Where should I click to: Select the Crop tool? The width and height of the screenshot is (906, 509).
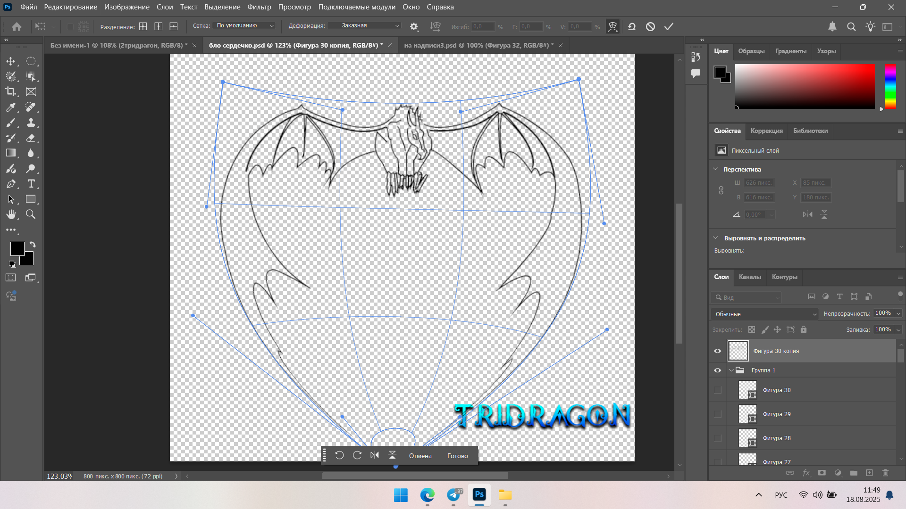(x=10, y=91)
